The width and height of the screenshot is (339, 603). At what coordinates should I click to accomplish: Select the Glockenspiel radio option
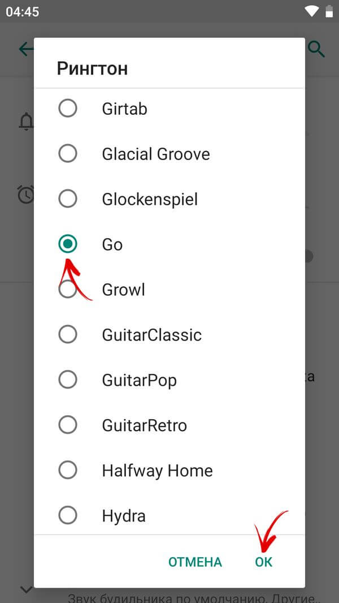pos(68,199)
